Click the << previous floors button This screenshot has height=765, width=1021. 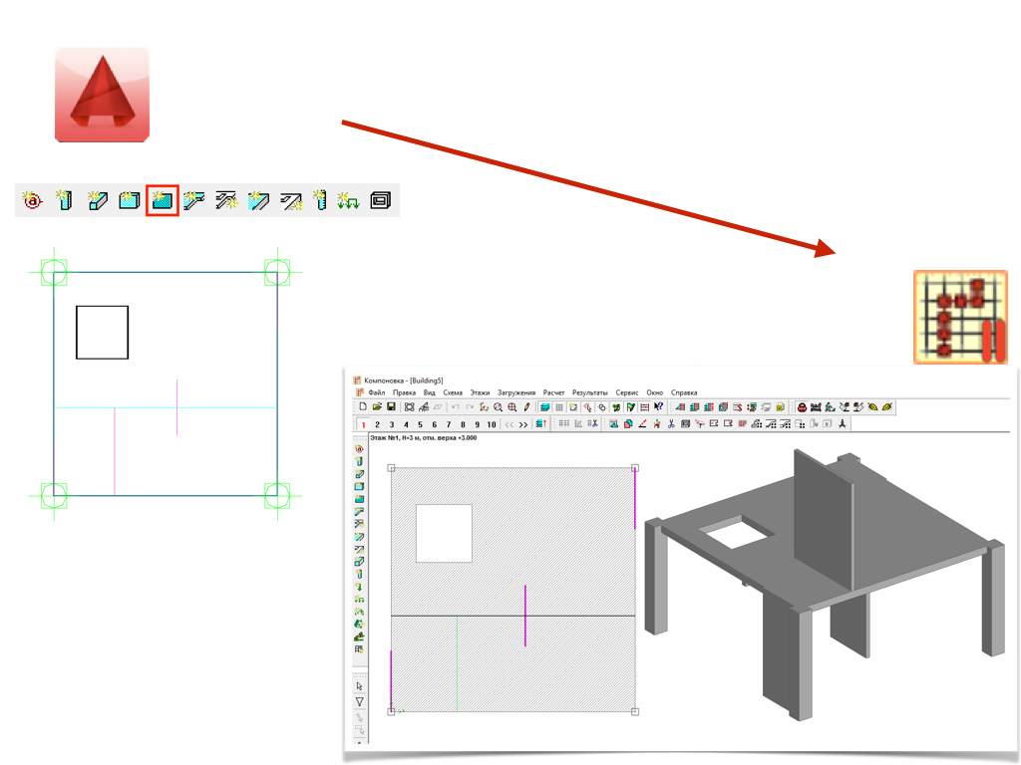click(509, 425)
